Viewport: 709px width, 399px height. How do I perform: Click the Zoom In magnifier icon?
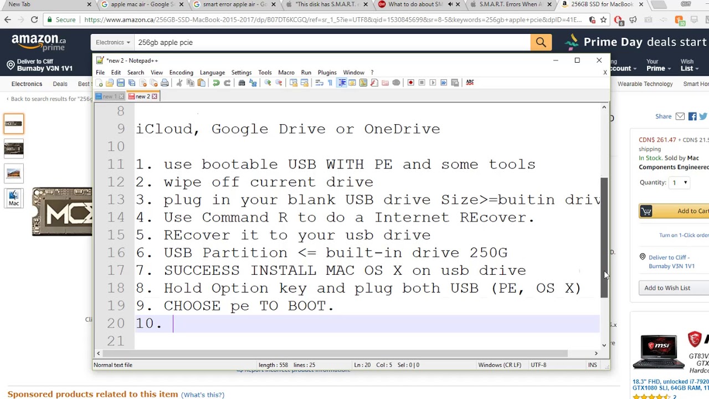point(268,83)
